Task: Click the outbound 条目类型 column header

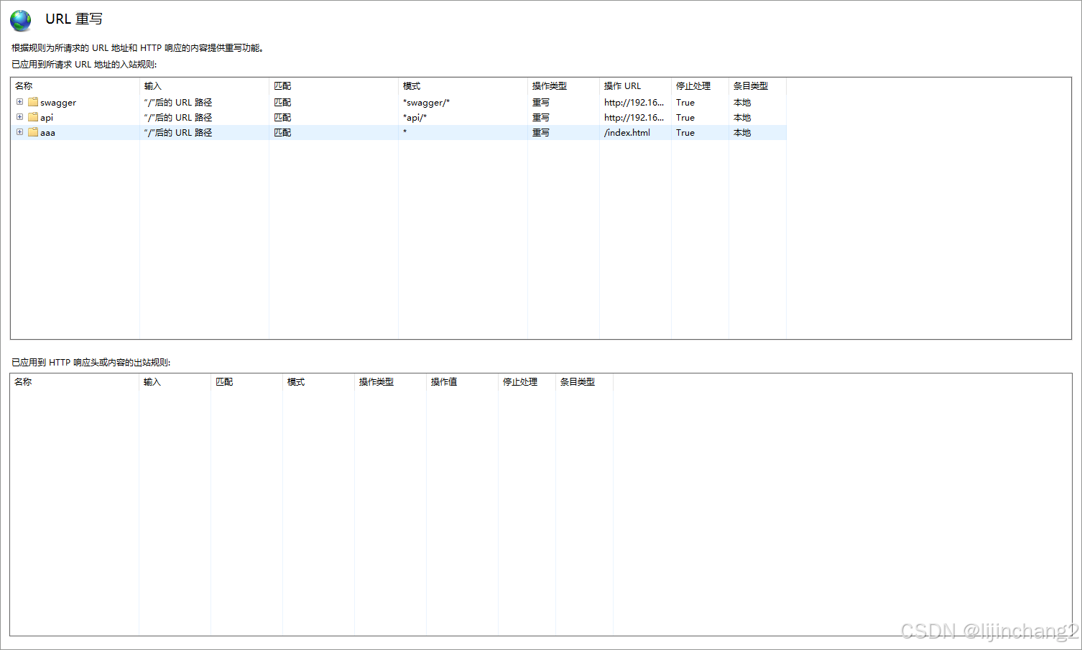Action: (578, 382)
